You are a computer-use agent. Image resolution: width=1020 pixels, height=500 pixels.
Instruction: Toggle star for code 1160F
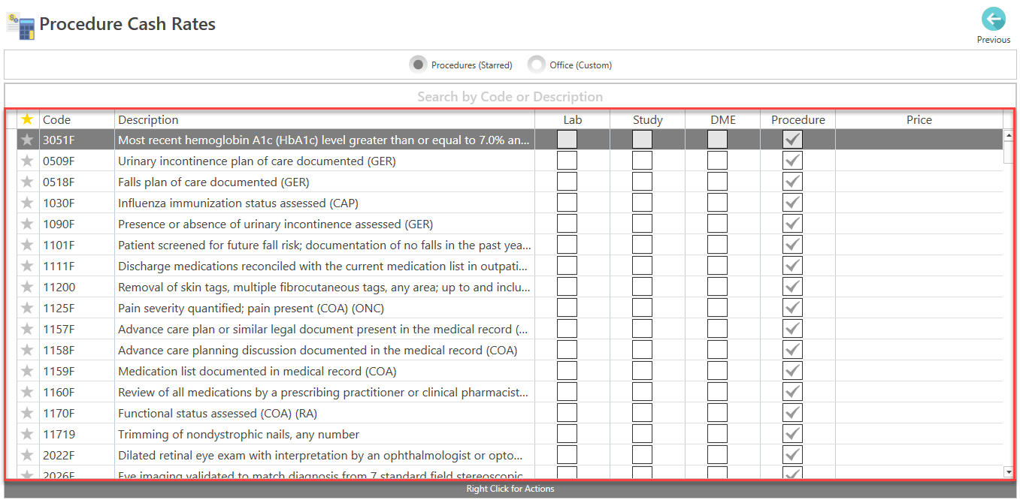28,392
